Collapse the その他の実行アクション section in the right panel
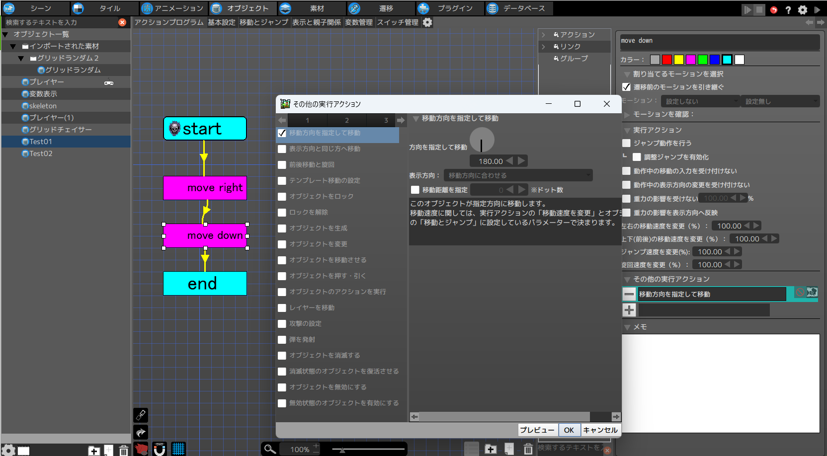The height and width of the screenshot is (456, 827). (x=627, y=280)
